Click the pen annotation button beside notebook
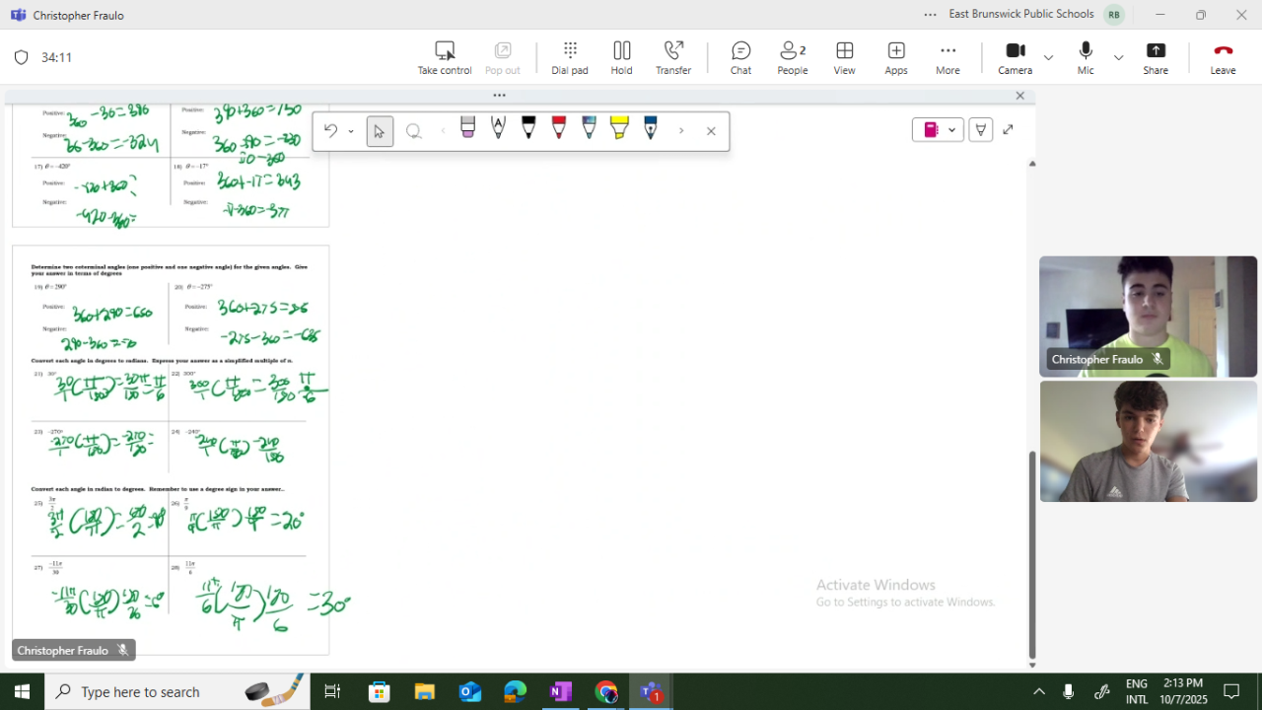1262x710 pixels. click(980, 130)
